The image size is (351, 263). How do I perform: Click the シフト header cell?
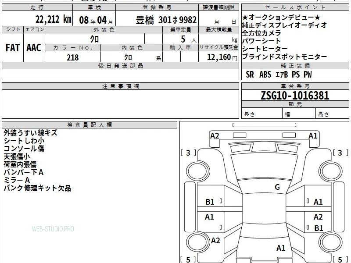click(x=13, y=29)
